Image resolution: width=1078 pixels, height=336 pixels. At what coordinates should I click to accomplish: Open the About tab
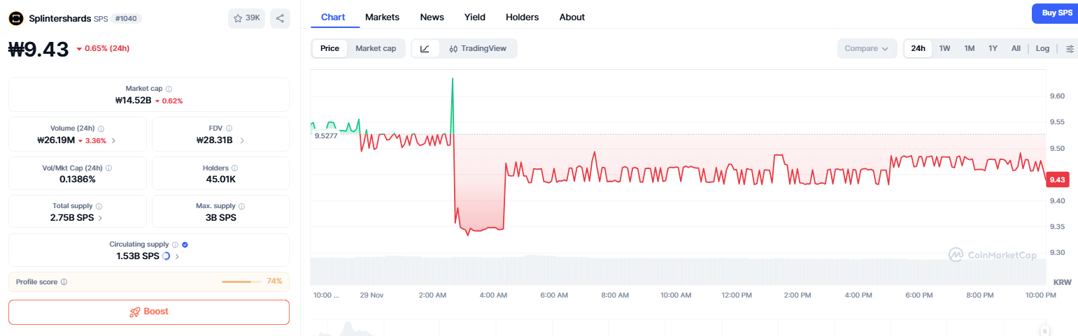click(572, 17)
